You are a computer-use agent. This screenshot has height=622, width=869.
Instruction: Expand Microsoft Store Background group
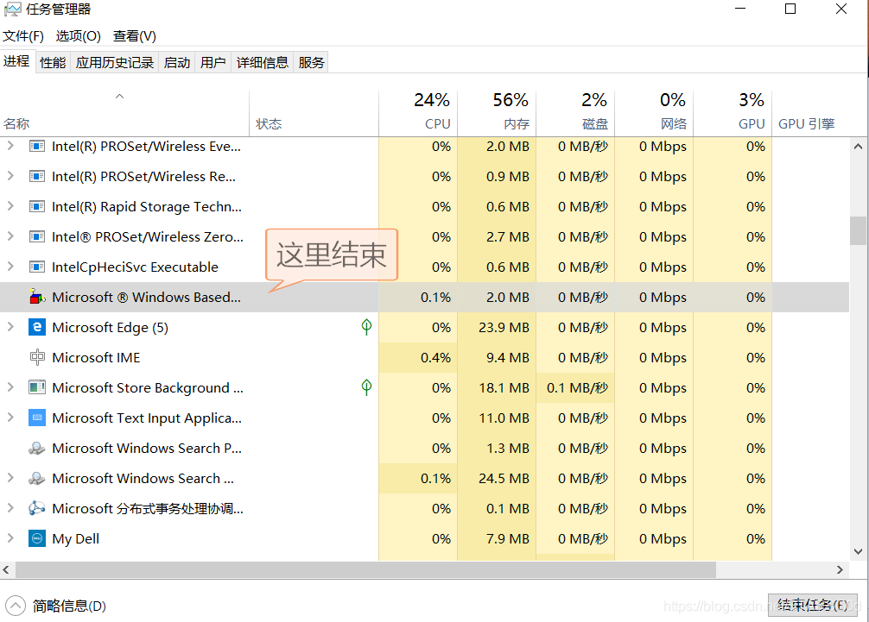pos(10,387)
